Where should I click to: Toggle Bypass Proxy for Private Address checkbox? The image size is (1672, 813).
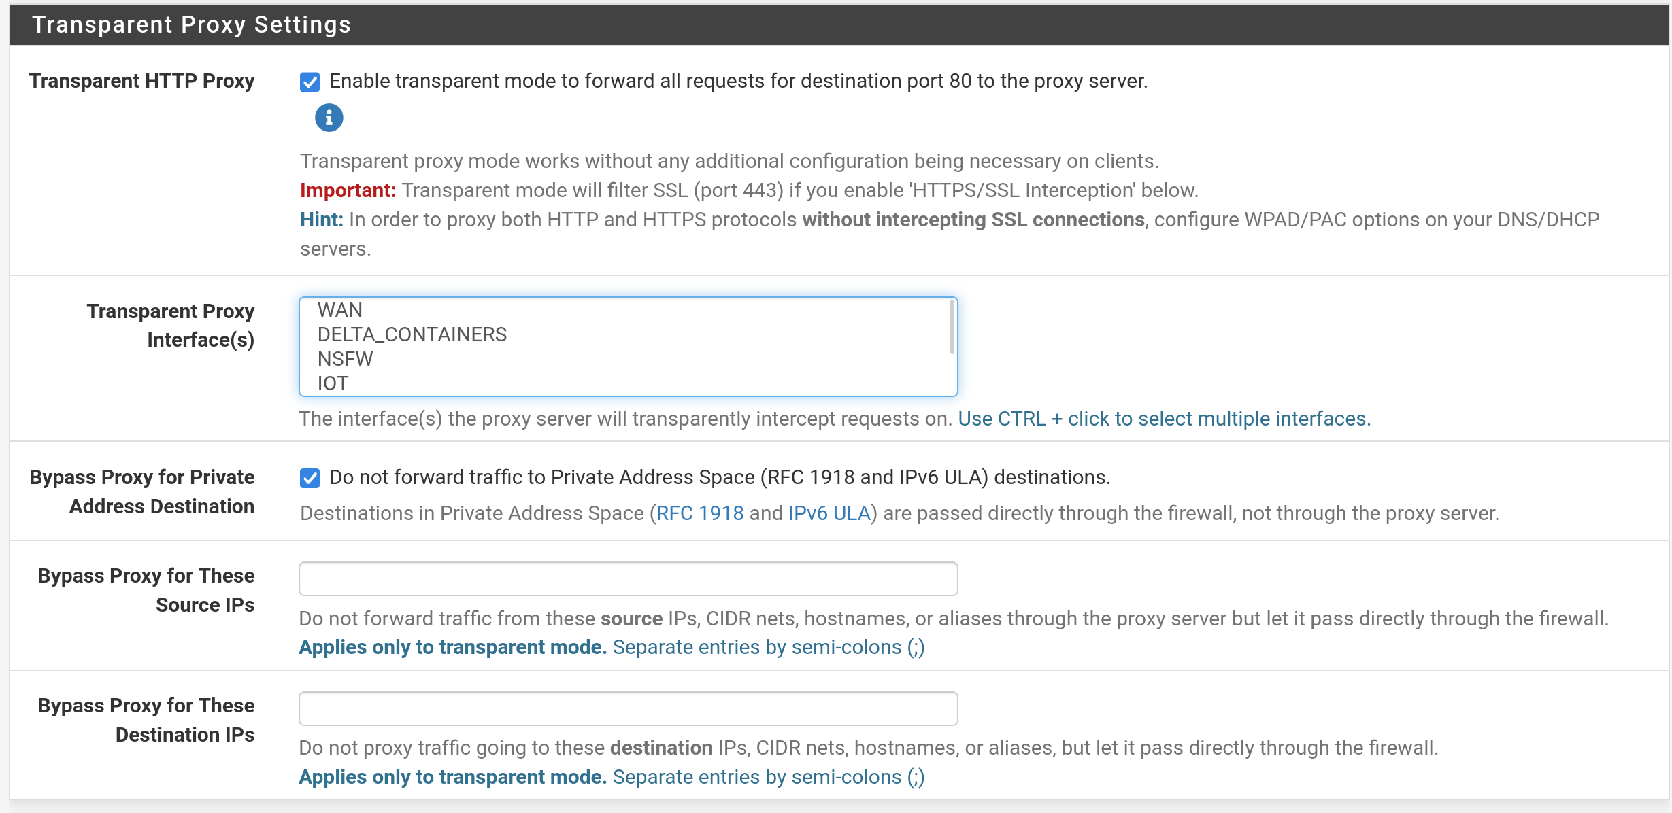310,478
